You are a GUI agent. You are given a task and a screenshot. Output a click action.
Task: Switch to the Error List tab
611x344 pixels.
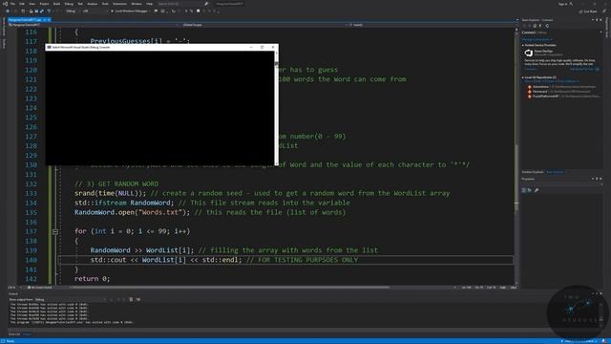tap(14, 334)
